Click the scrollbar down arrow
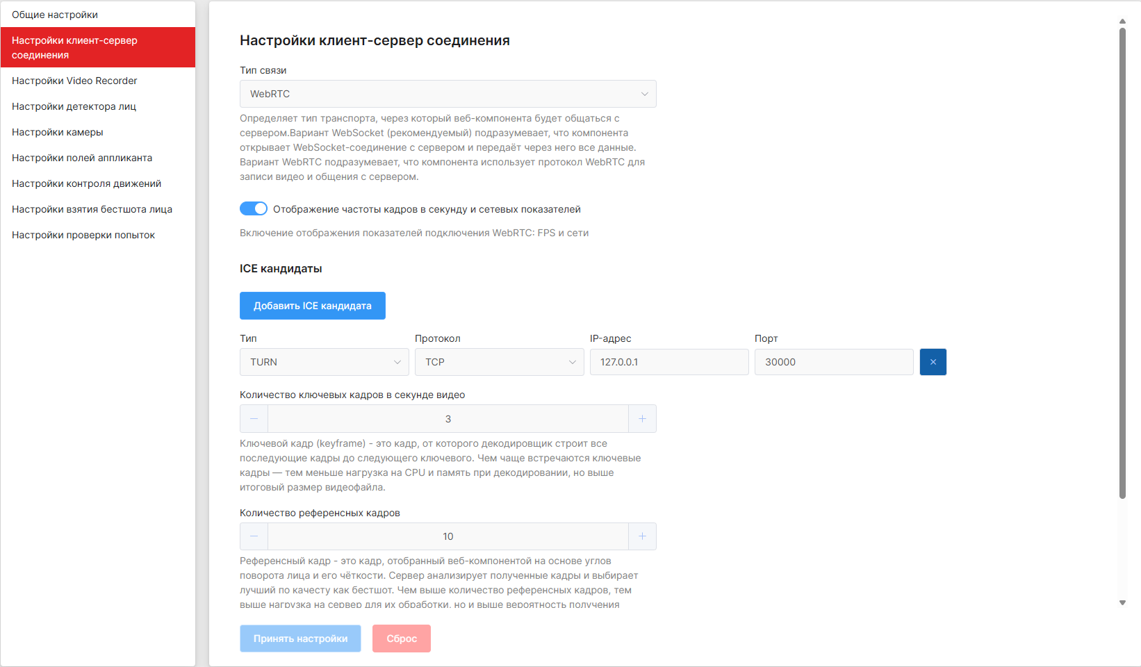1141x667 pixels. pos(1122,603)
